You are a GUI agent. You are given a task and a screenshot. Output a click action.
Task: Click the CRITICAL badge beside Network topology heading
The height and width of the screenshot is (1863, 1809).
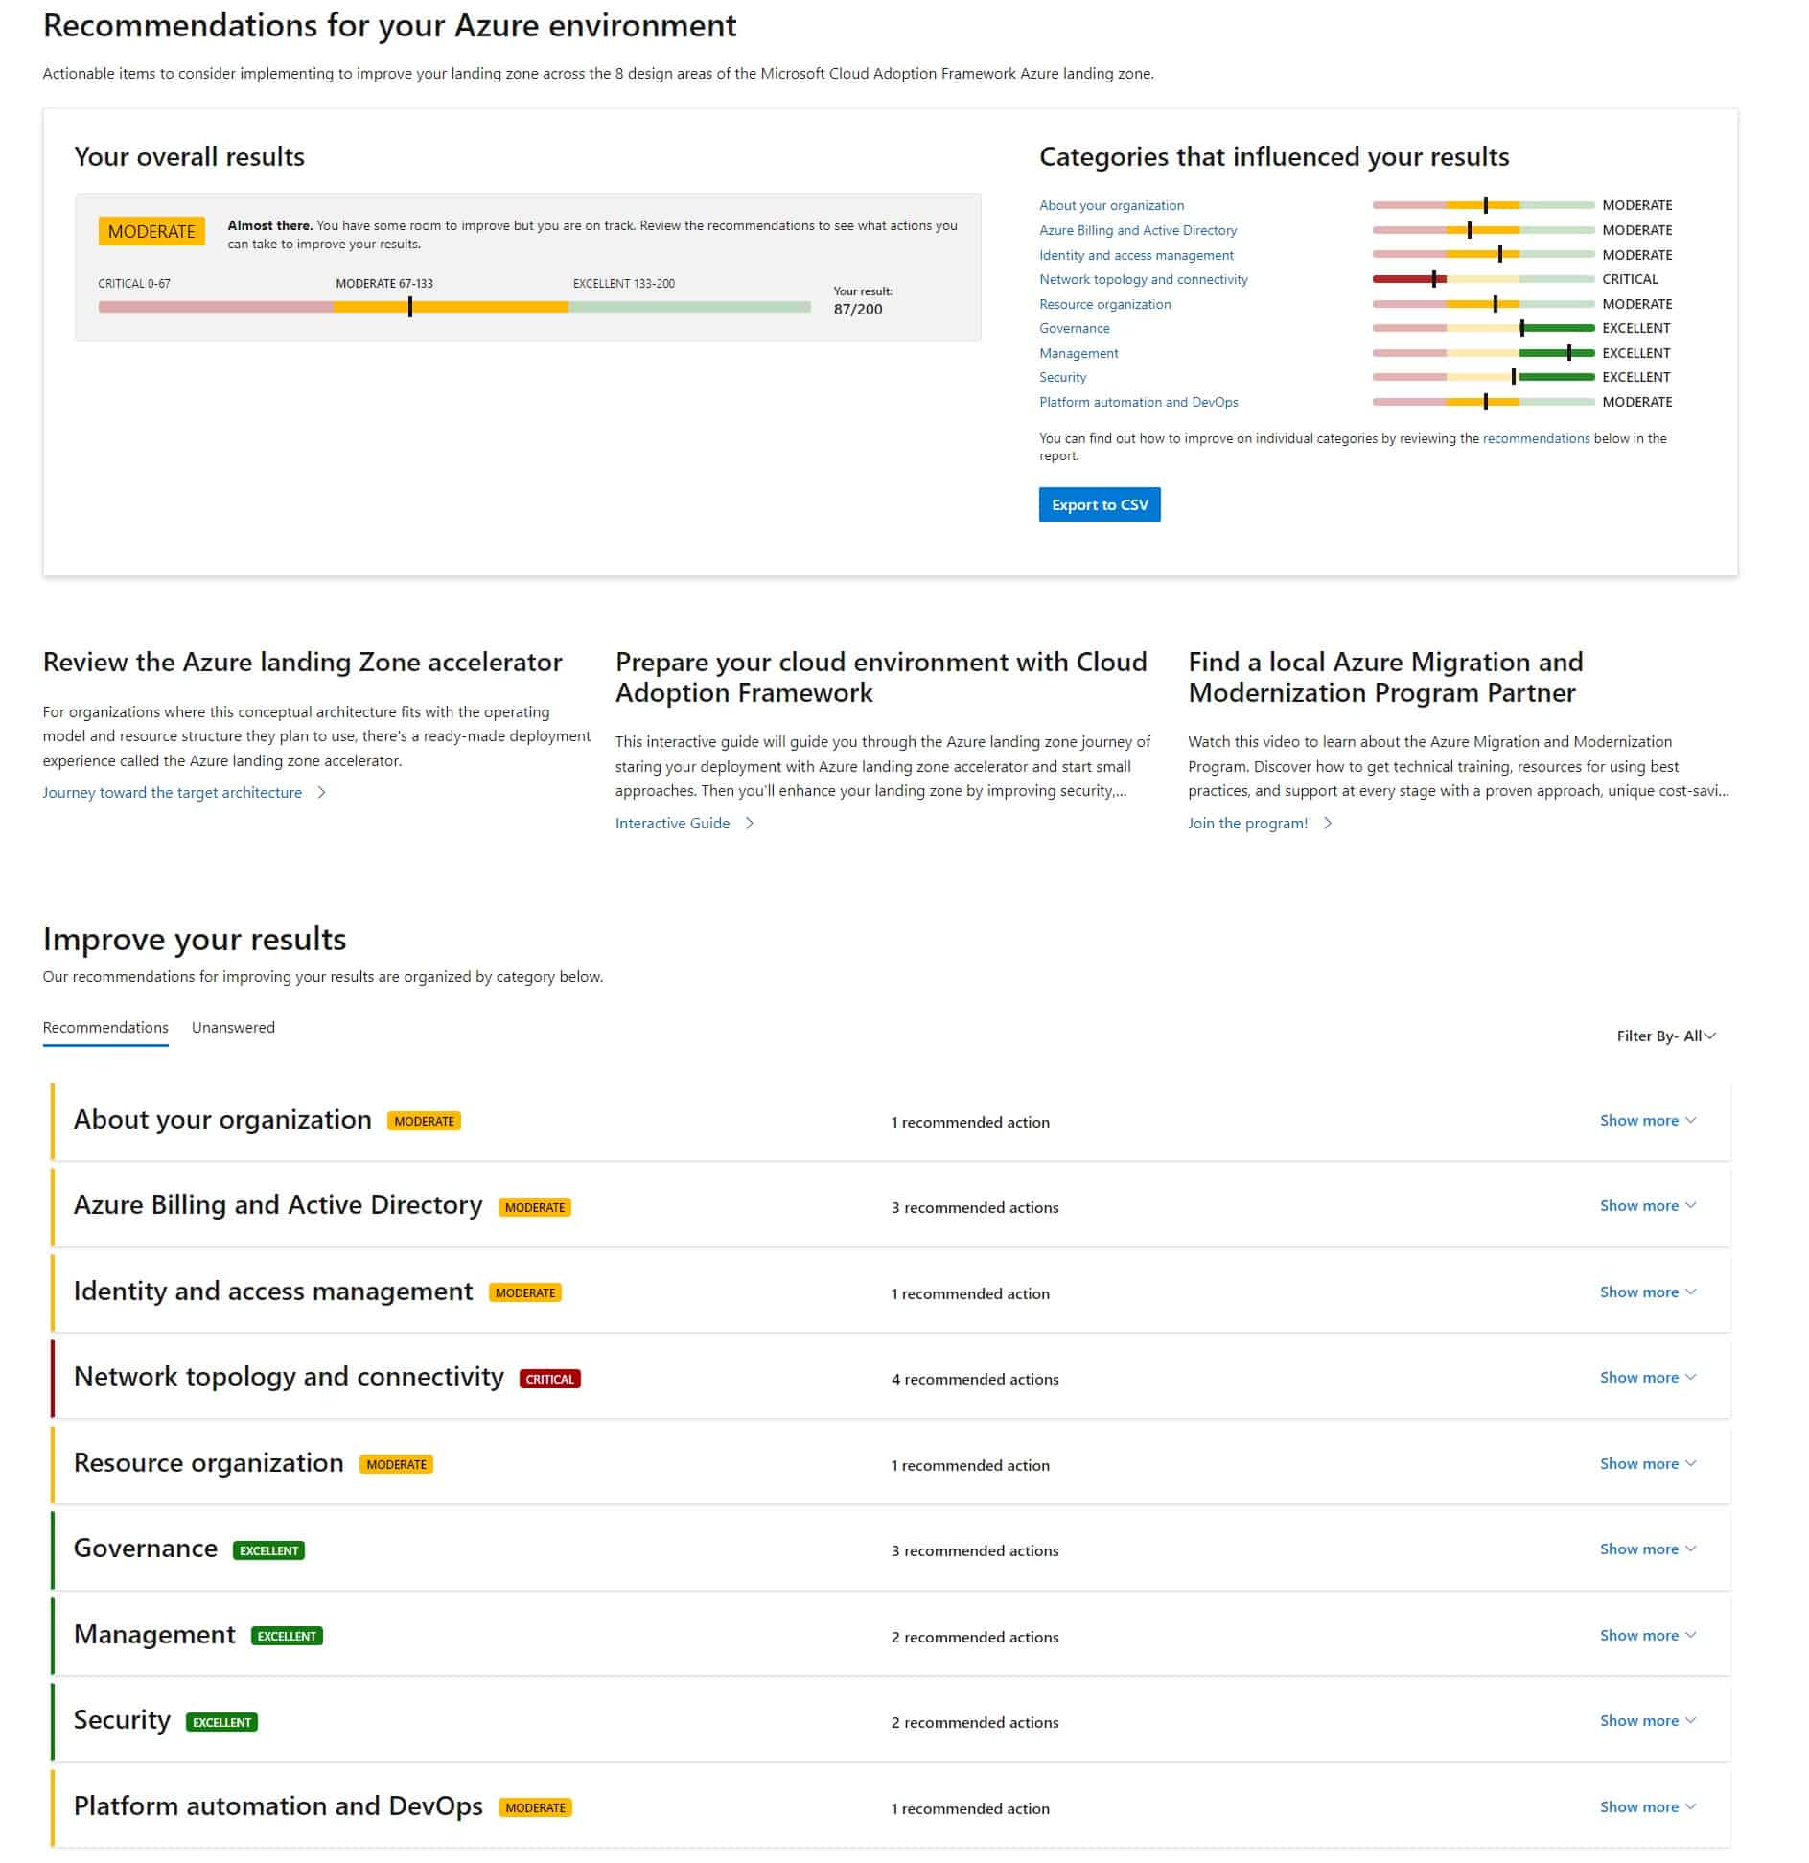pyautogui.click(x=549, y=1379)
